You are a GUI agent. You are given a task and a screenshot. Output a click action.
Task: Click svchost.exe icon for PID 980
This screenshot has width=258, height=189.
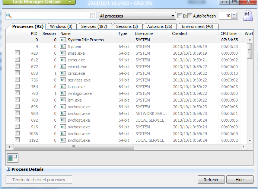pos(63,113)
